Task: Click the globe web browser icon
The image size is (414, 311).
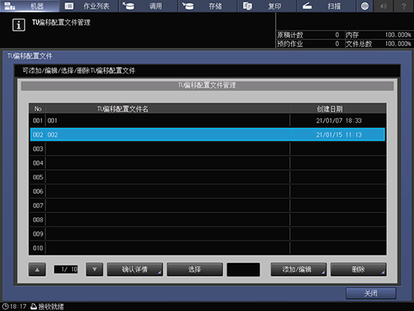Action: [x=364, y=6]
